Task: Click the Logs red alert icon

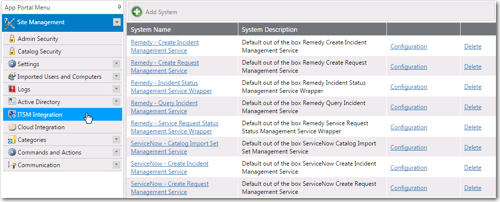Action: click(x=12, y=89)
